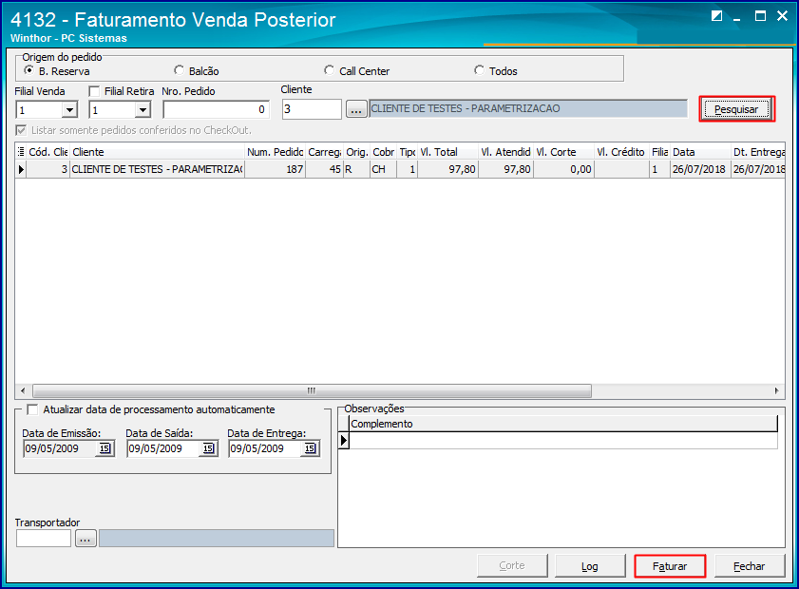Open the Cliente lookup ellipsis button
799x589 pixels.
click(x=356, y=109)
